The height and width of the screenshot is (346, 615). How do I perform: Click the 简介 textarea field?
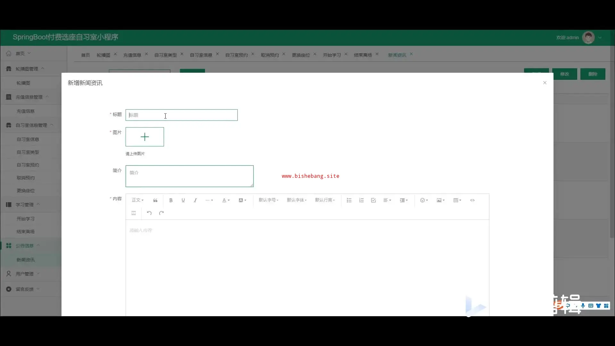tap(189, 176)
